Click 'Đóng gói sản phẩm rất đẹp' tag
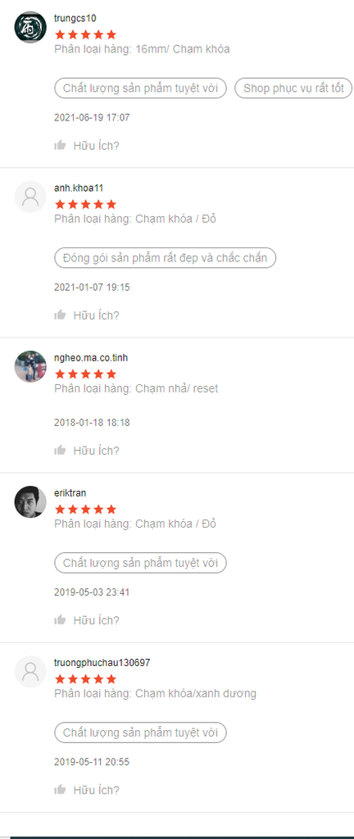 [165, 258]
